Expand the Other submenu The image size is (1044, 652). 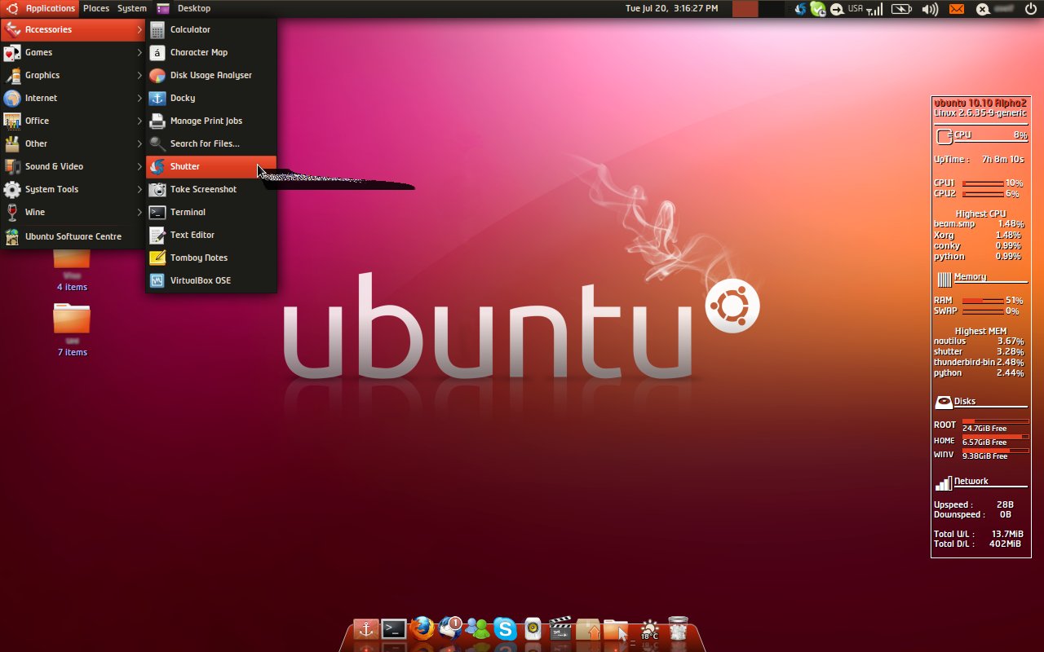[73, 143]
